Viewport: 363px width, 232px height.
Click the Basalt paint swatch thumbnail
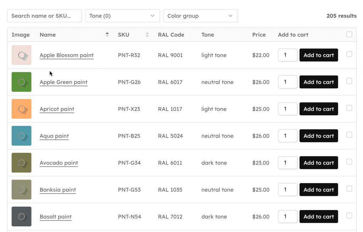(x=21, y=216)
